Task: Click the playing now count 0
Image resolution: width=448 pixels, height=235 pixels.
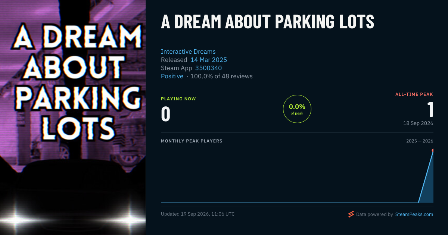Action: pyautogui.click(x=165, y=114)
